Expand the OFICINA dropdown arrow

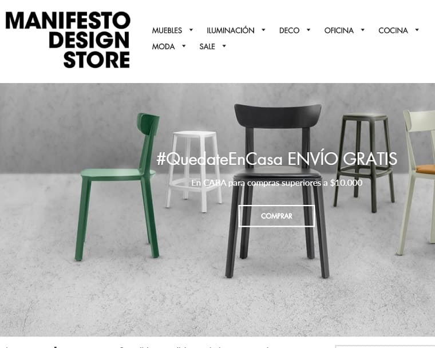[362, 30]
